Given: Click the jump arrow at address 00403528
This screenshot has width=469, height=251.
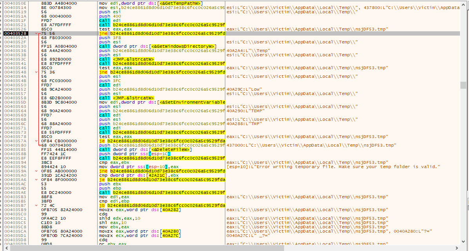Looking at the screenshot, I should (36, 34).
